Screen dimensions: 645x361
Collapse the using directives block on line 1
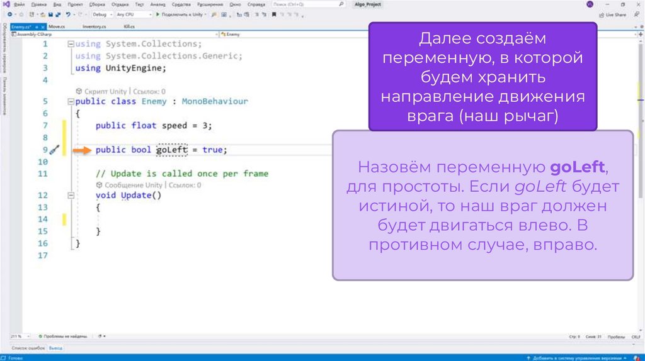tap(71, 44)
